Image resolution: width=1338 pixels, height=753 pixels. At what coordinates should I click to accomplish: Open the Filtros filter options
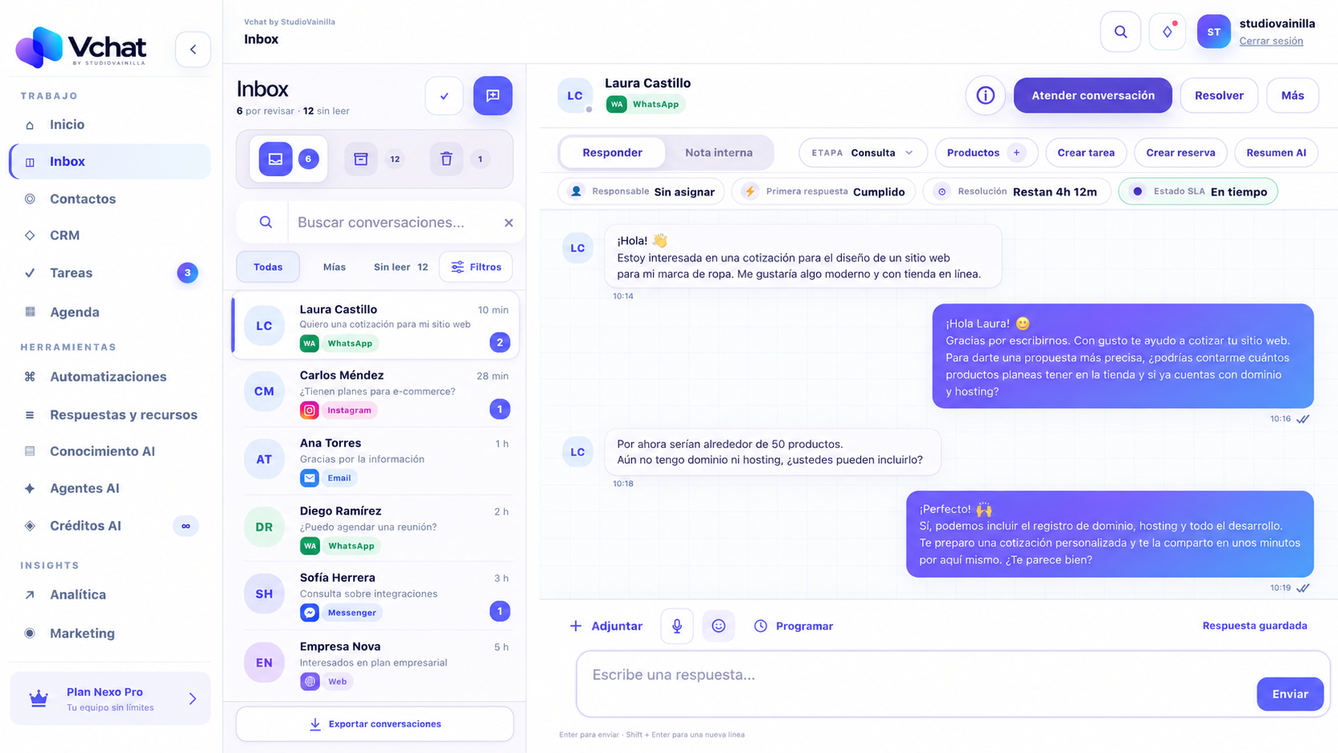[x=476, y=266]
